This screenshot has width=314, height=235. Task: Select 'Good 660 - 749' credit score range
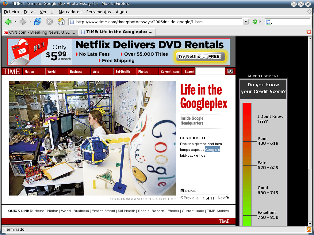coord(268,190)
